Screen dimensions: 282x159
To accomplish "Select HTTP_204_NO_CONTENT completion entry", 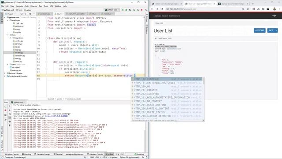I will (167, 101).
